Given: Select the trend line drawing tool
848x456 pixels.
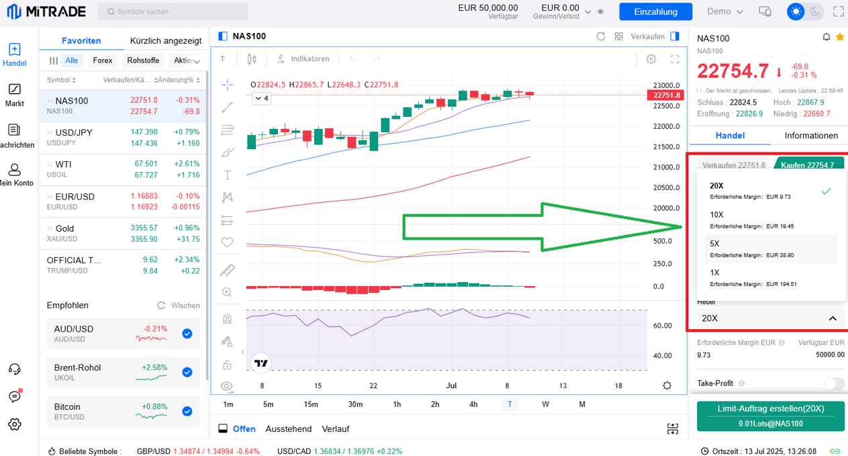Looking at the screenshot, I should click(x=228, y=107).
